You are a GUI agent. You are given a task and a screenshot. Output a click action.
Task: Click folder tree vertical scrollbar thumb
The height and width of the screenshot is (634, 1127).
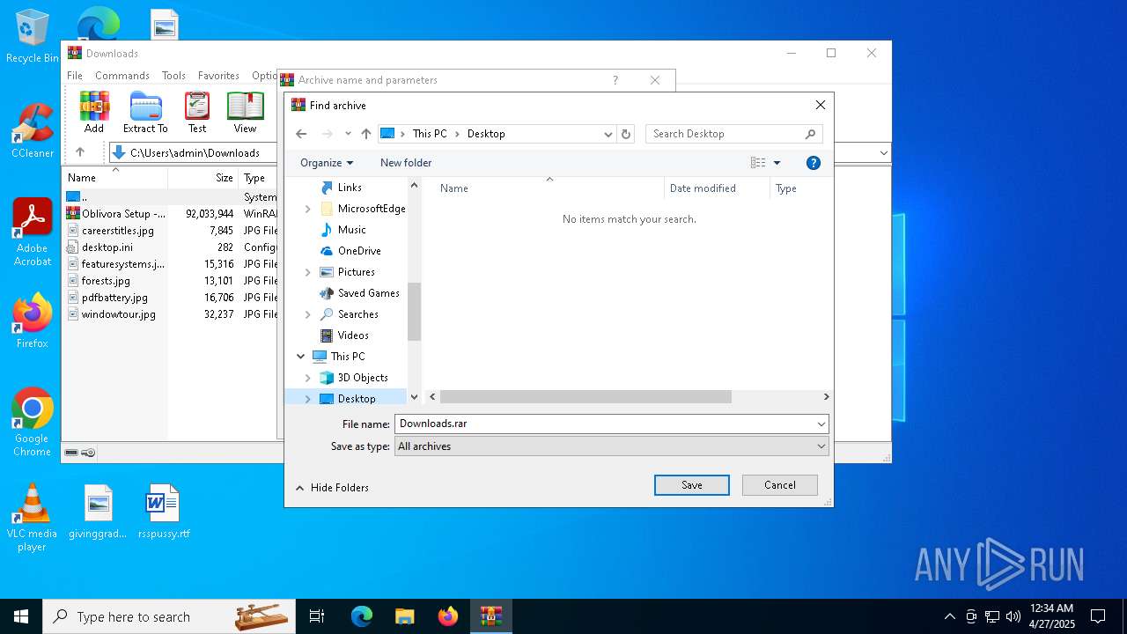coord(415,312)
